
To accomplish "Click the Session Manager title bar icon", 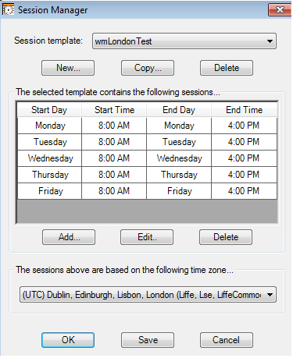I will click(8, 9).
